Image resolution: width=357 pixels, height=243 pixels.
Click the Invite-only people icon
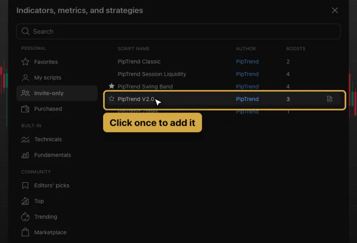coord(25,93)
